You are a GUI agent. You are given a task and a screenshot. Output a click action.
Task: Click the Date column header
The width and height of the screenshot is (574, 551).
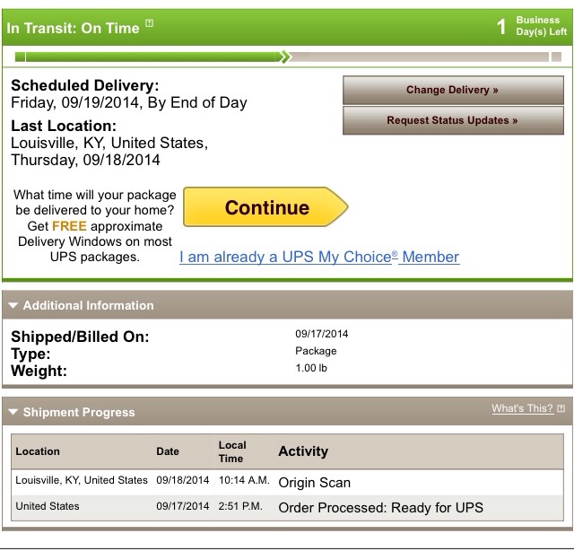(x=168, y=451)
